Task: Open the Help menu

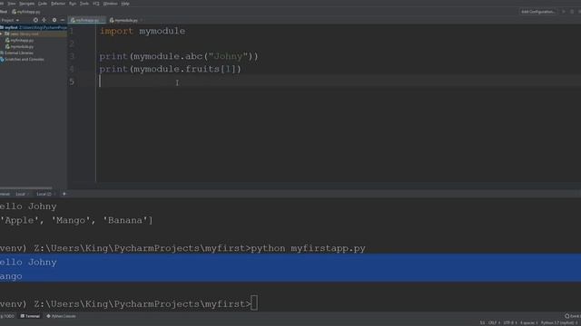Action: coord(125,4)
